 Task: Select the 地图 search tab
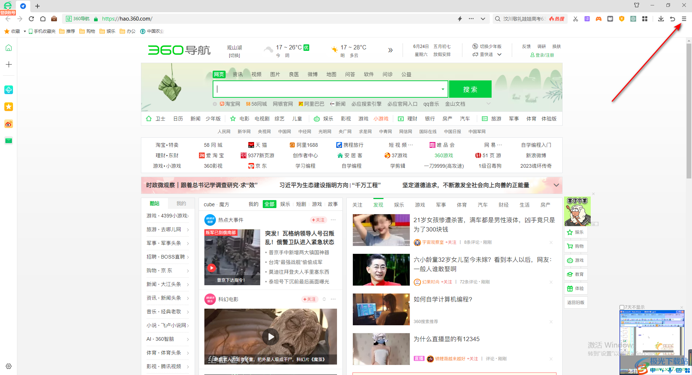(x=331, y=74)
